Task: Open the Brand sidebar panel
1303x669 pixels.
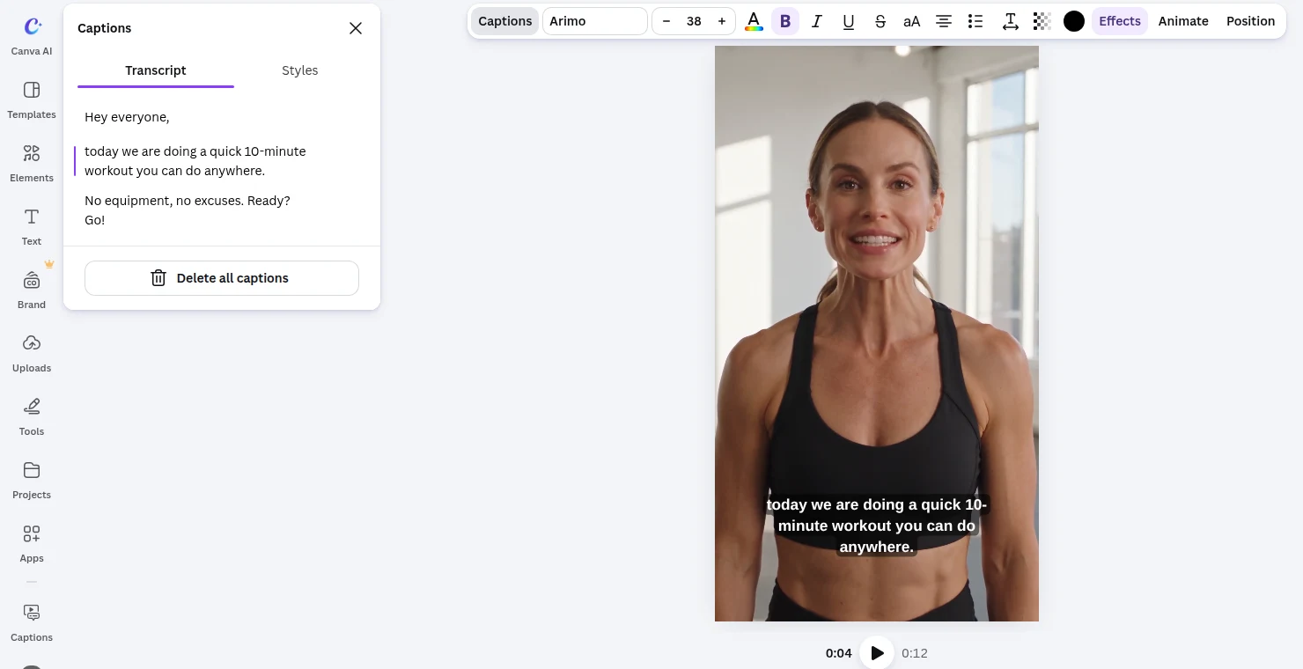Action: tap(32, 290)
